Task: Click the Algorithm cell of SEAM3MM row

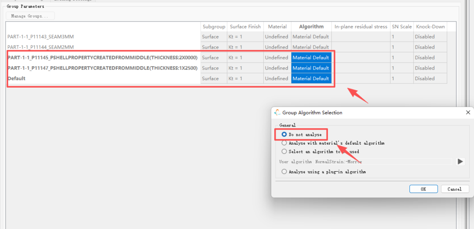Action: click(x=311, y=36)
